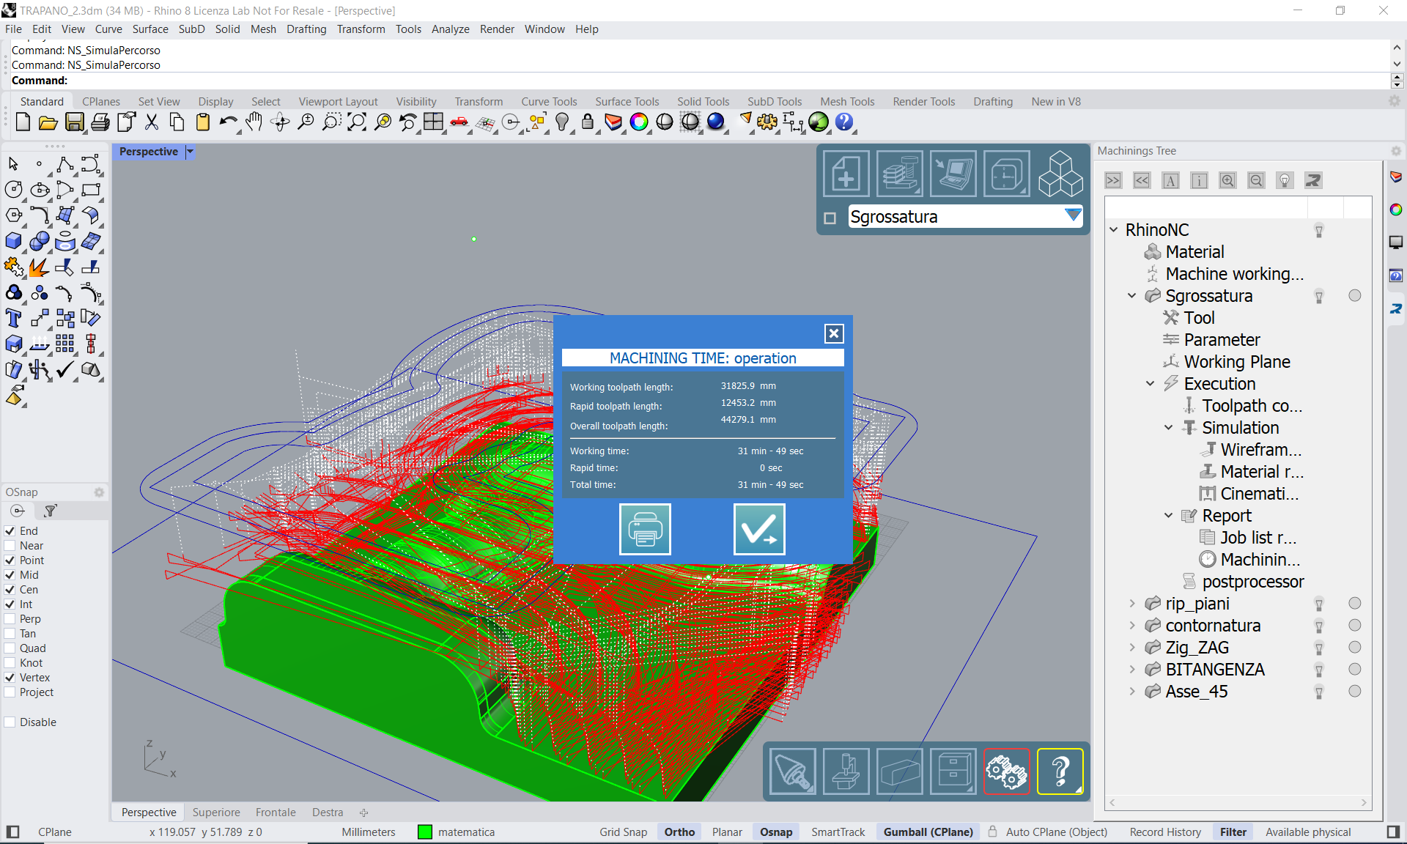Click the RhinoNC add new machining icon
Viewport: 1407px width, 844px height.
click(846, 174)
